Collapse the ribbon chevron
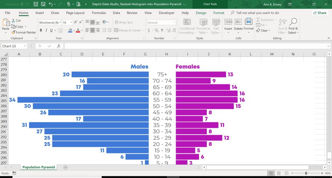 (329, 38)
